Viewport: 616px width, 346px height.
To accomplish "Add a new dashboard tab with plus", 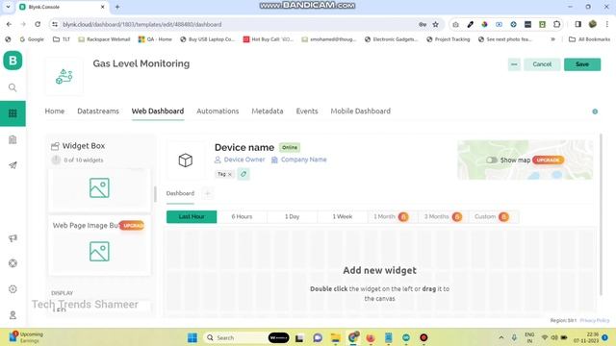I will (208, 193).
